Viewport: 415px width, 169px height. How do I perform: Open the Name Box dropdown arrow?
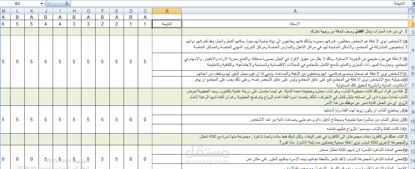[42, 3]
